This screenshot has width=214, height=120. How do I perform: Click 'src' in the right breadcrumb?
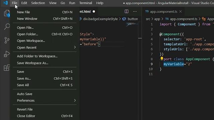(x=148, y=19)
